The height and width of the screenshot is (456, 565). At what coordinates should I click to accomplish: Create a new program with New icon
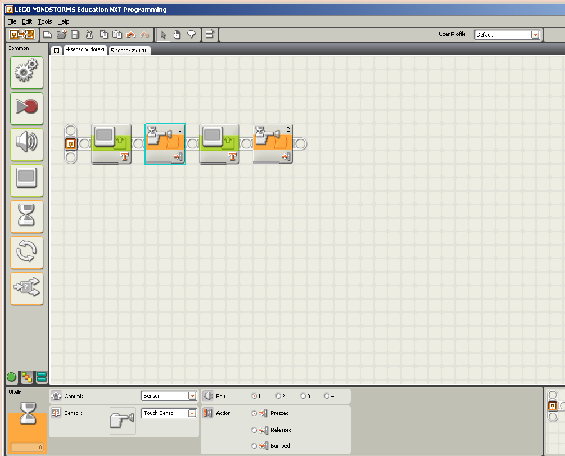coord(47,35)
